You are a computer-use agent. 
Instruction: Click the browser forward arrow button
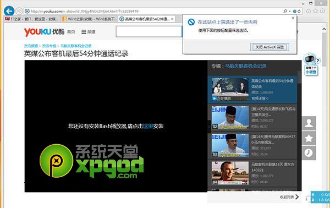[19, 11]
